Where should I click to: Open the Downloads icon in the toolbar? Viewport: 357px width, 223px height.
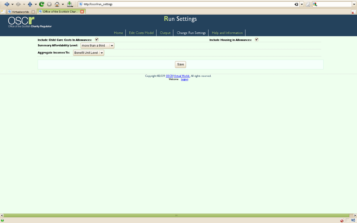pyautogui.click(x=70, y=4)
